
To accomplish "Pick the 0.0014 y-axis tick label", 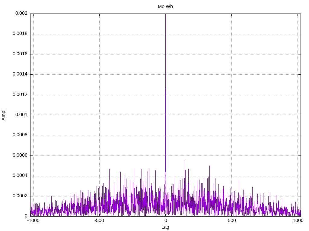I will pos(20,74).
